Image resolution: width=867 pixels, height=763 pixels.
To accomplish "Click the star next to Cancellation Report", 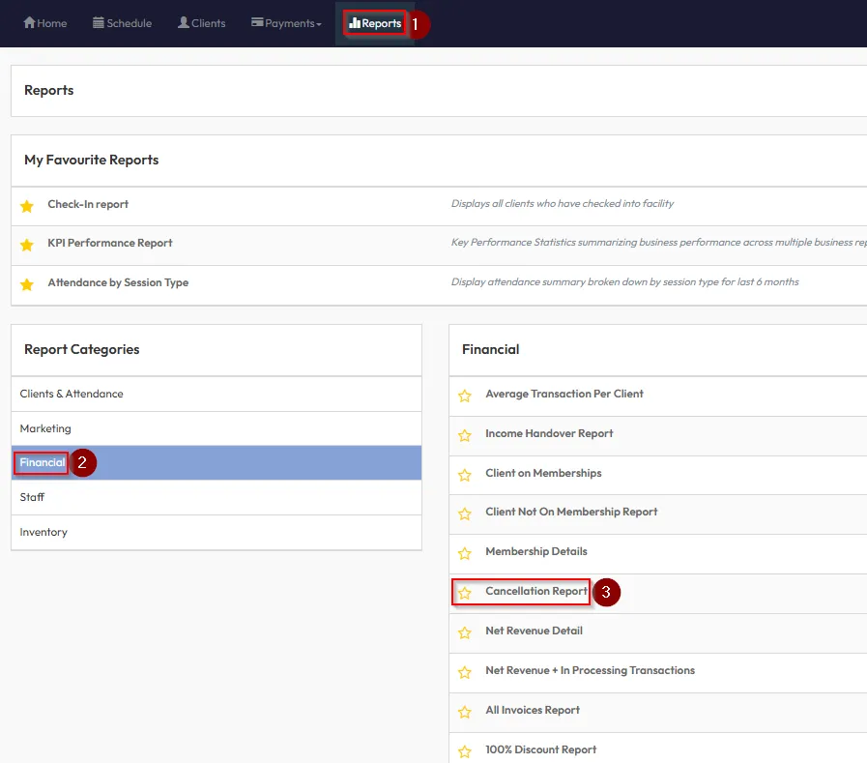I will click(x=465, y=593).
